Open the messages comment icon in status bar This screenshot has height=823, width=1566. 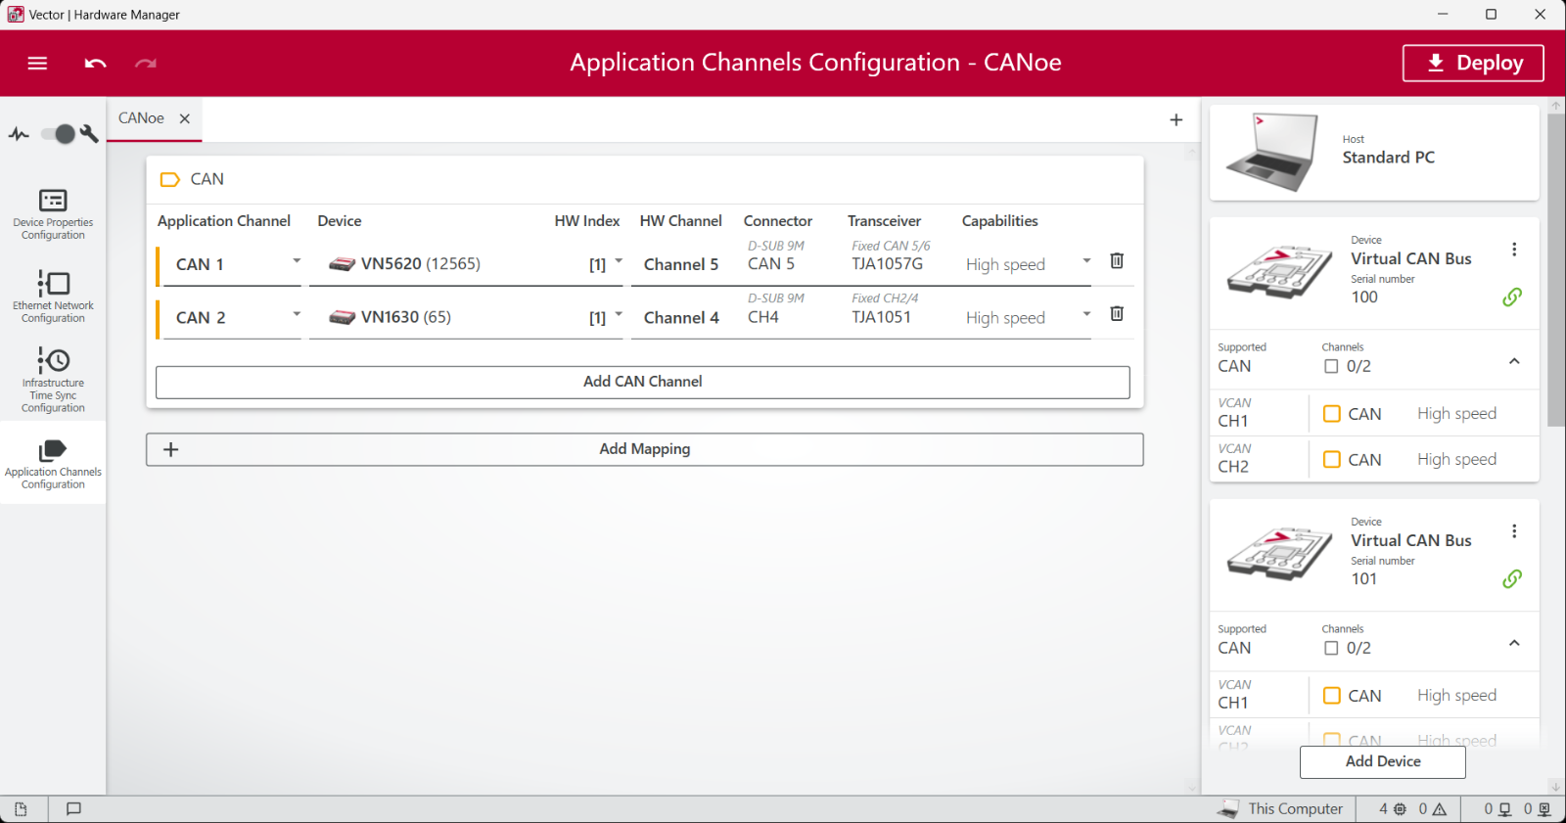[x=73, y=809]
